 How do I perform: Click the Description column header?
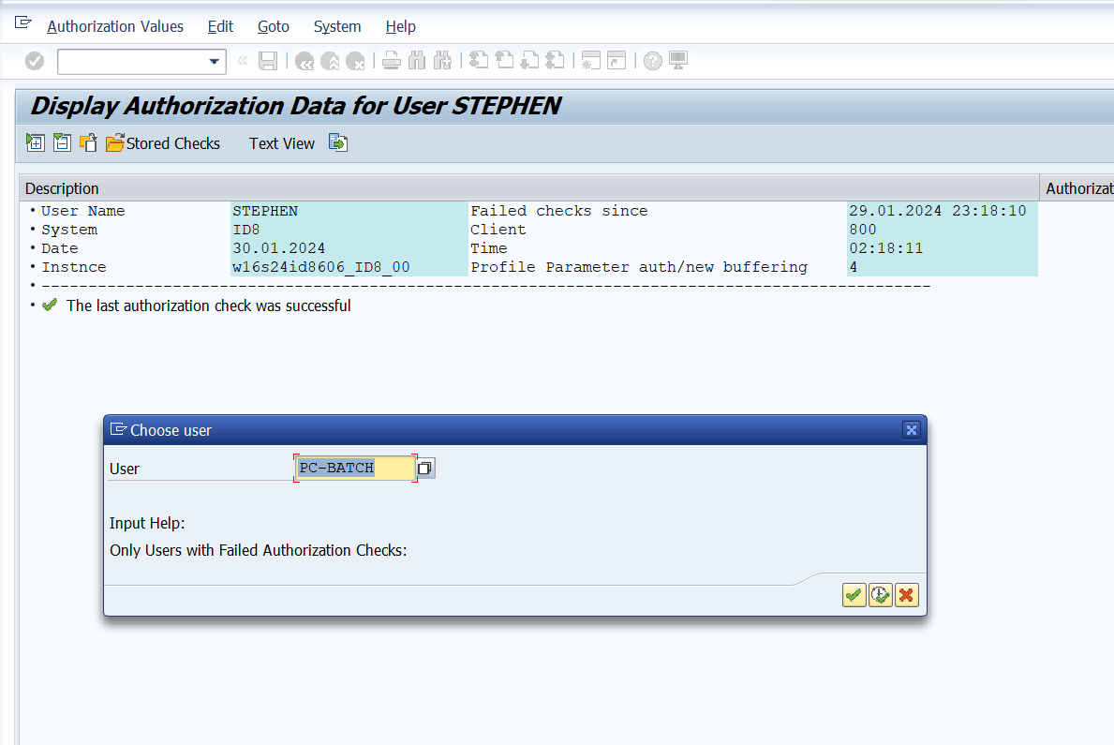[x=62, y=188]
